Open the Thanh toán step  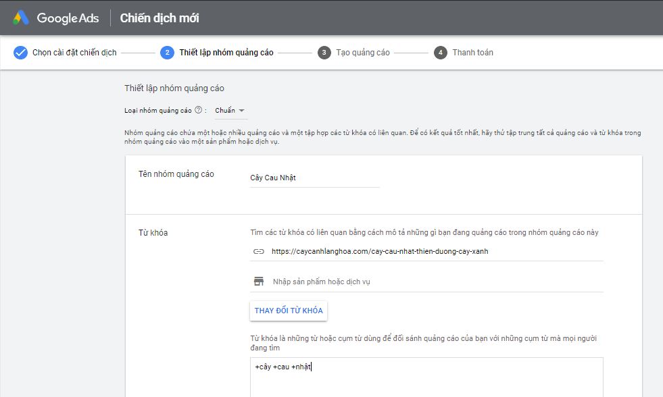472,53
